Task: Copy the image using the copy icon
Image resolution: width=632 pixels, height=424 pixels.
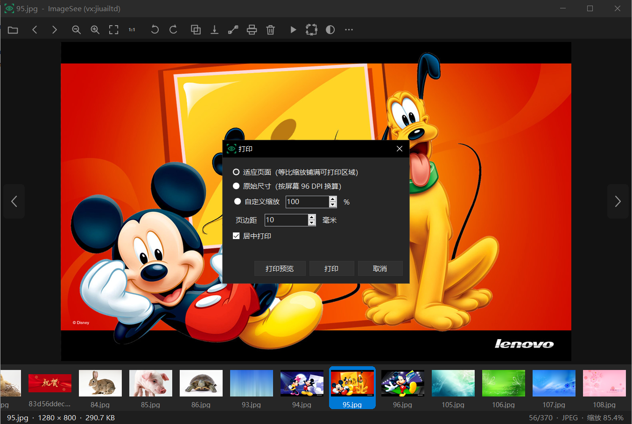Action: (196, 30)
